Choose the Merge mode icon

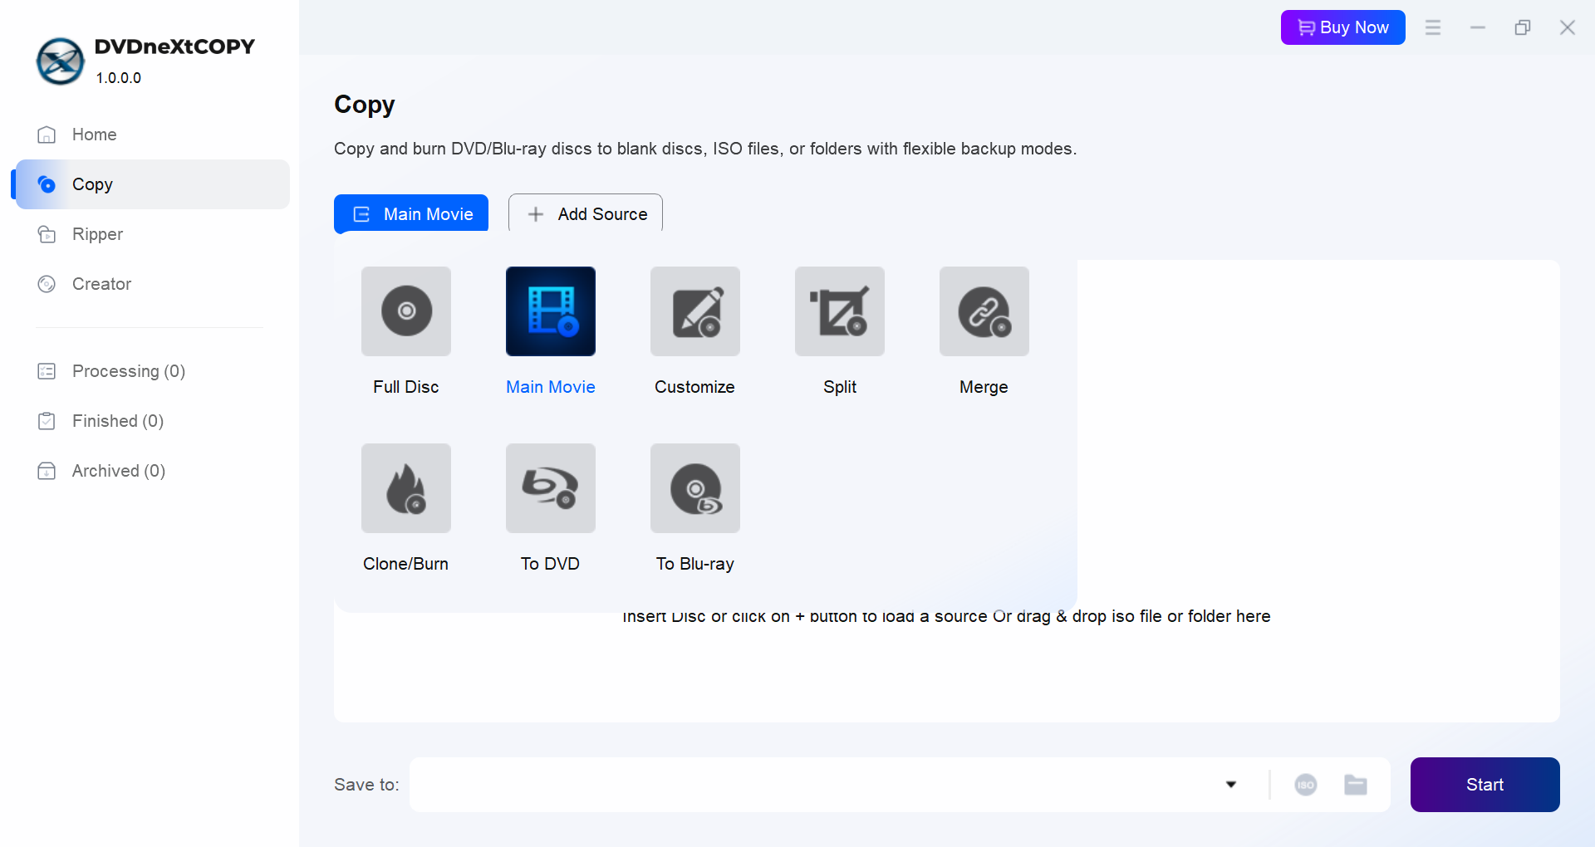[x=984, y=311]
